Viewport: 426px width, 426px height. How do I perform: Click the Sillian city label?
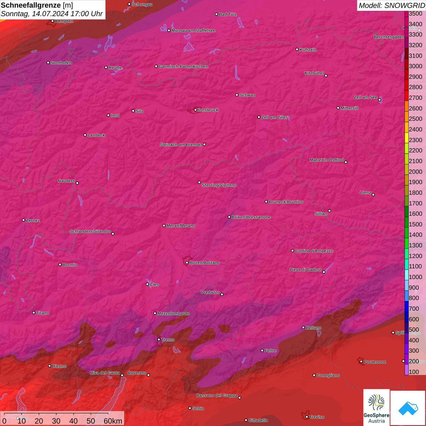(x=321, y=214)
